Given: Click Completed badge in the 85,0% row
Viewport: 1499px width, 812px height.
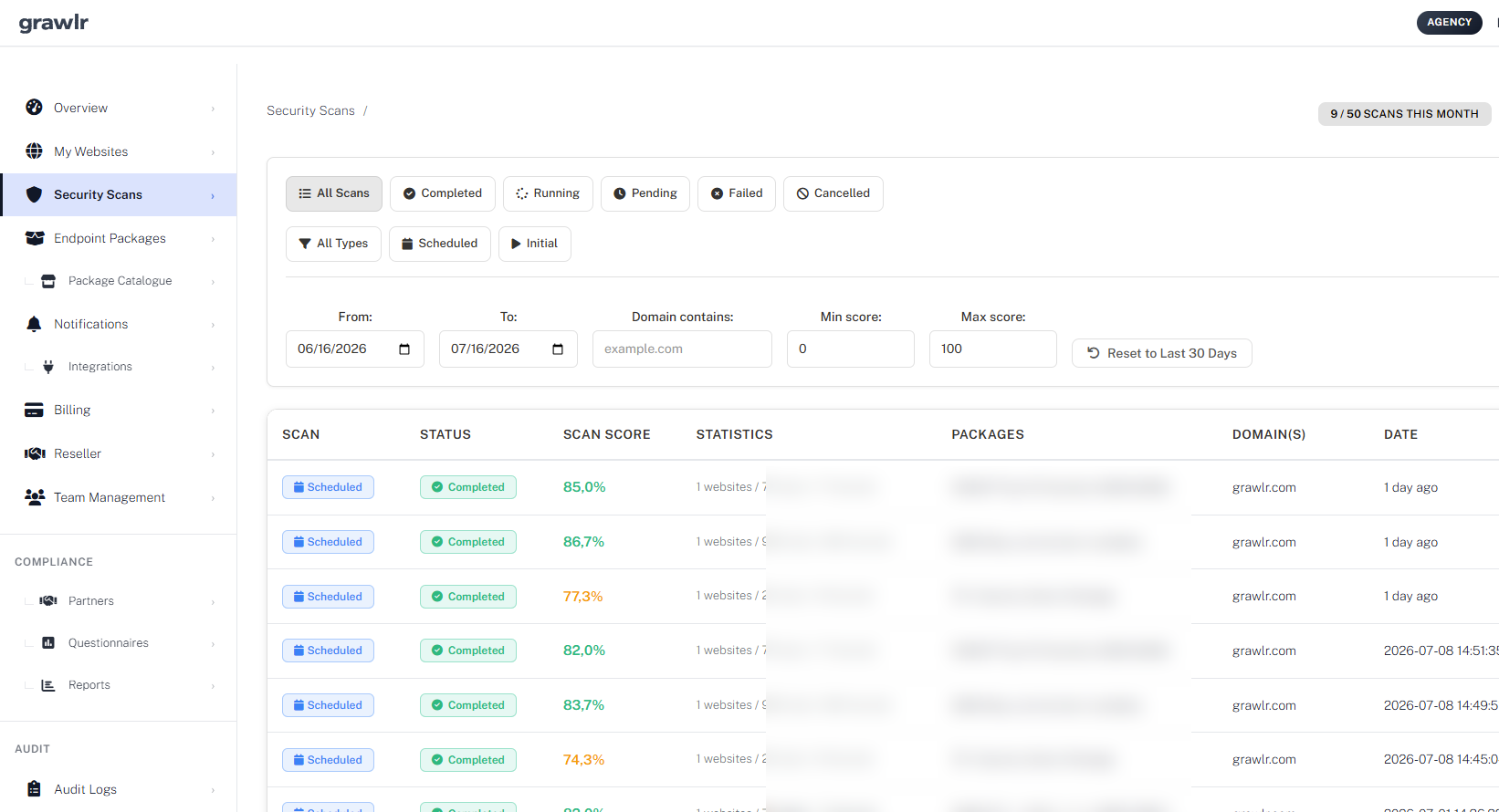Looking at the screenshot, I should click(x=468, y=487).
